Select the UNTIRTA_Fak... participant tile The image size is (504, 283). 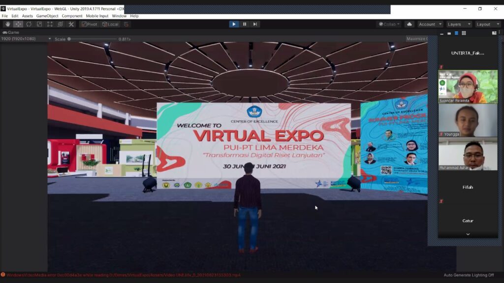click(x=468, y=53)
